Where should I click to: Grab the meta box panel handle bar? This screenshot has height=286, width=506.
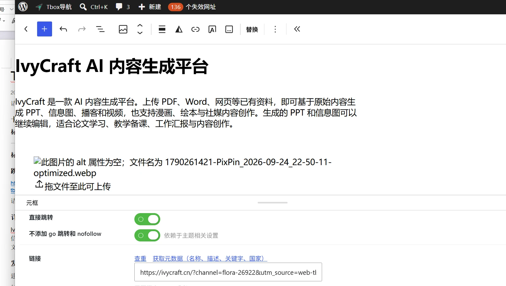[x=272, y=203]
